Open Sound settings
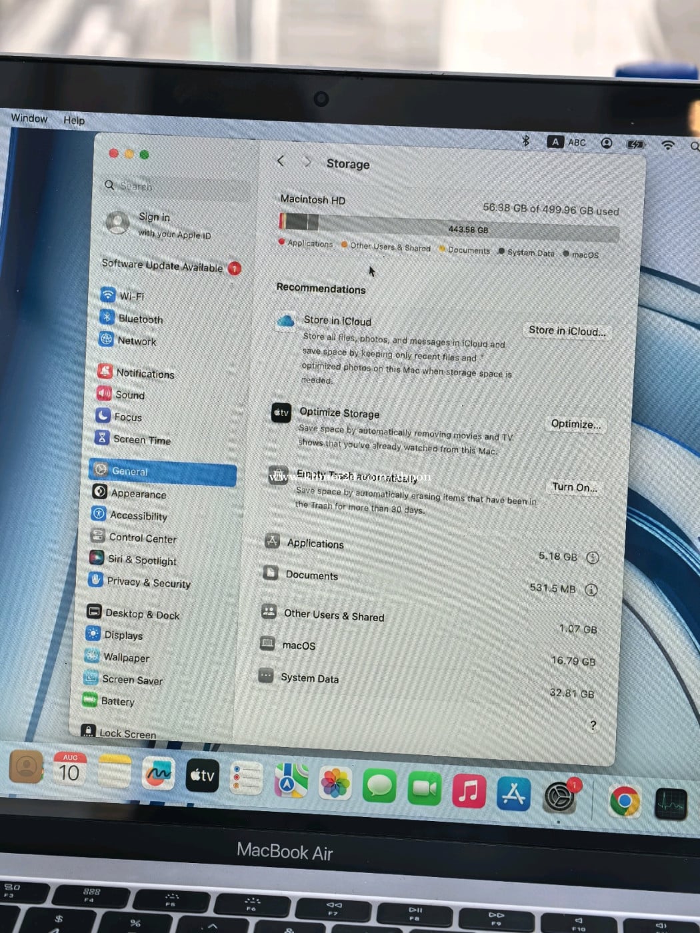The height and width of the screenshot is (933, 700). point(121,394)
